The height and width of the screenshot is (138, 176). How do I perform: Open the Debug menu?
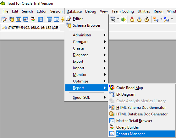[91, 11]
